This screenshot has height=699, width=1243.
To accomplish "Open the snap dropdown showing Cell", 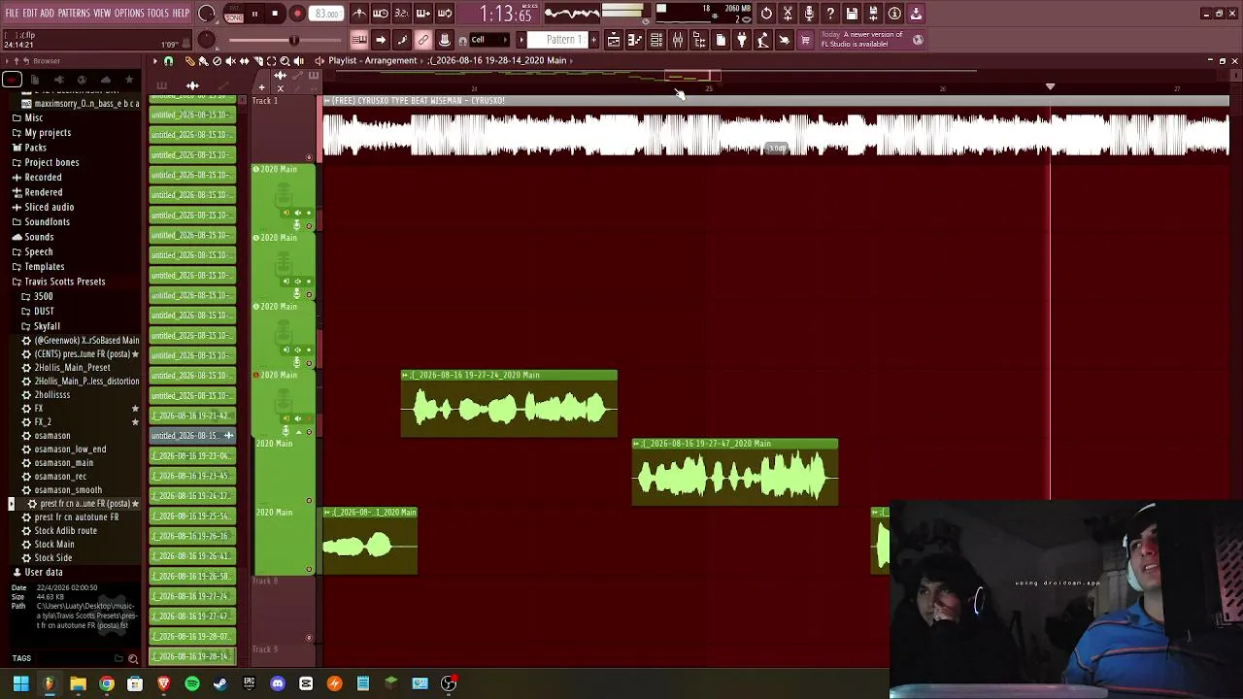I will pyautogui.click(x=491, y=40).
